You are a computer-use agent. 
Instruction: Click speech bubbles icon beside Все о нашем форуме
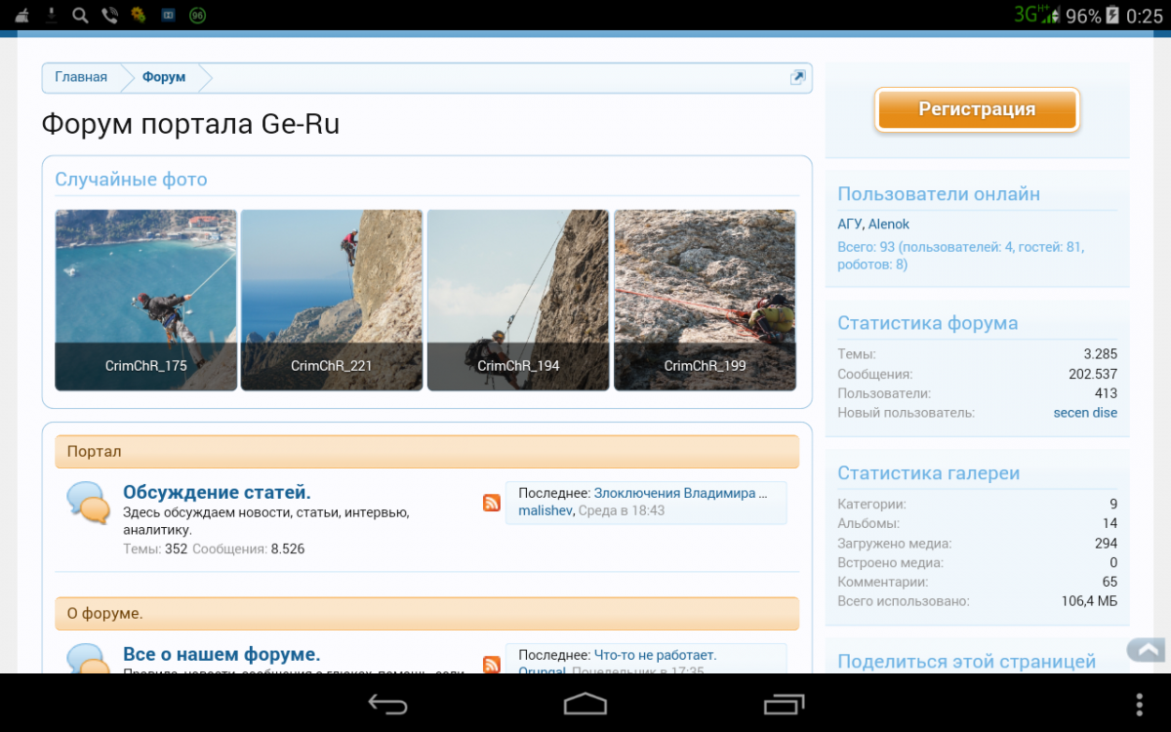88,658
